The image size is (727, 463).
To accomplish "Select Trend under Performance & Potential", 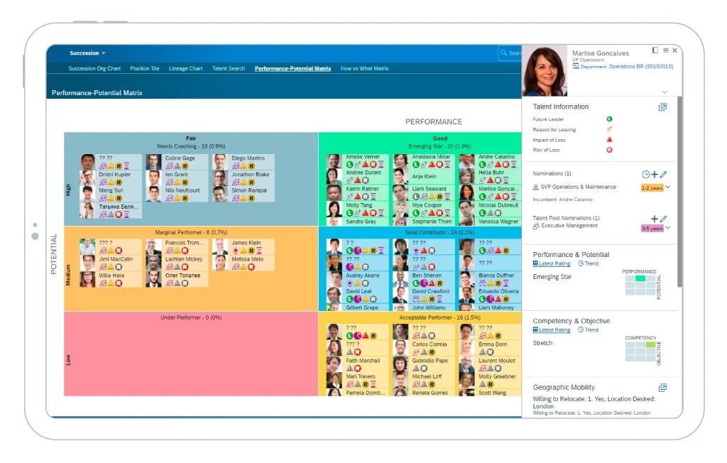I will coord(588,263).
